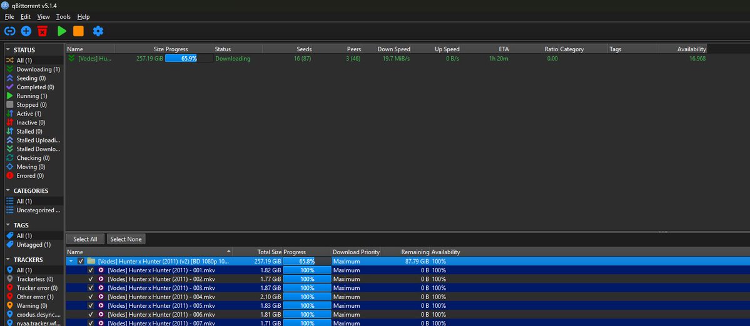Screen dimensions: 750x326
Task: Collapse the STATUS sidebar section
Action: [8, 49]
